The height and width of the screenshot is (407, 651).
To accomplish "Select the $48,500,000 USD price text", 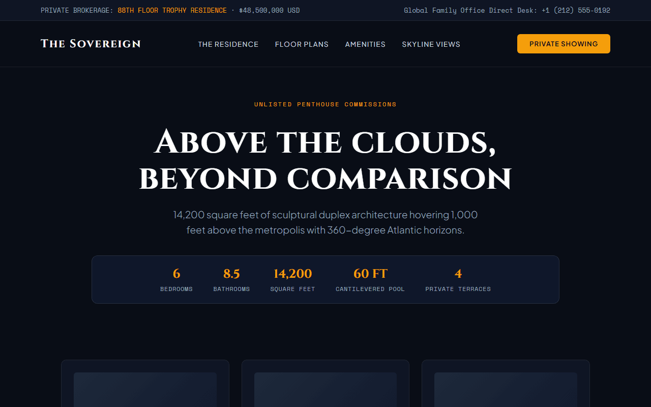I will point(269,10).
